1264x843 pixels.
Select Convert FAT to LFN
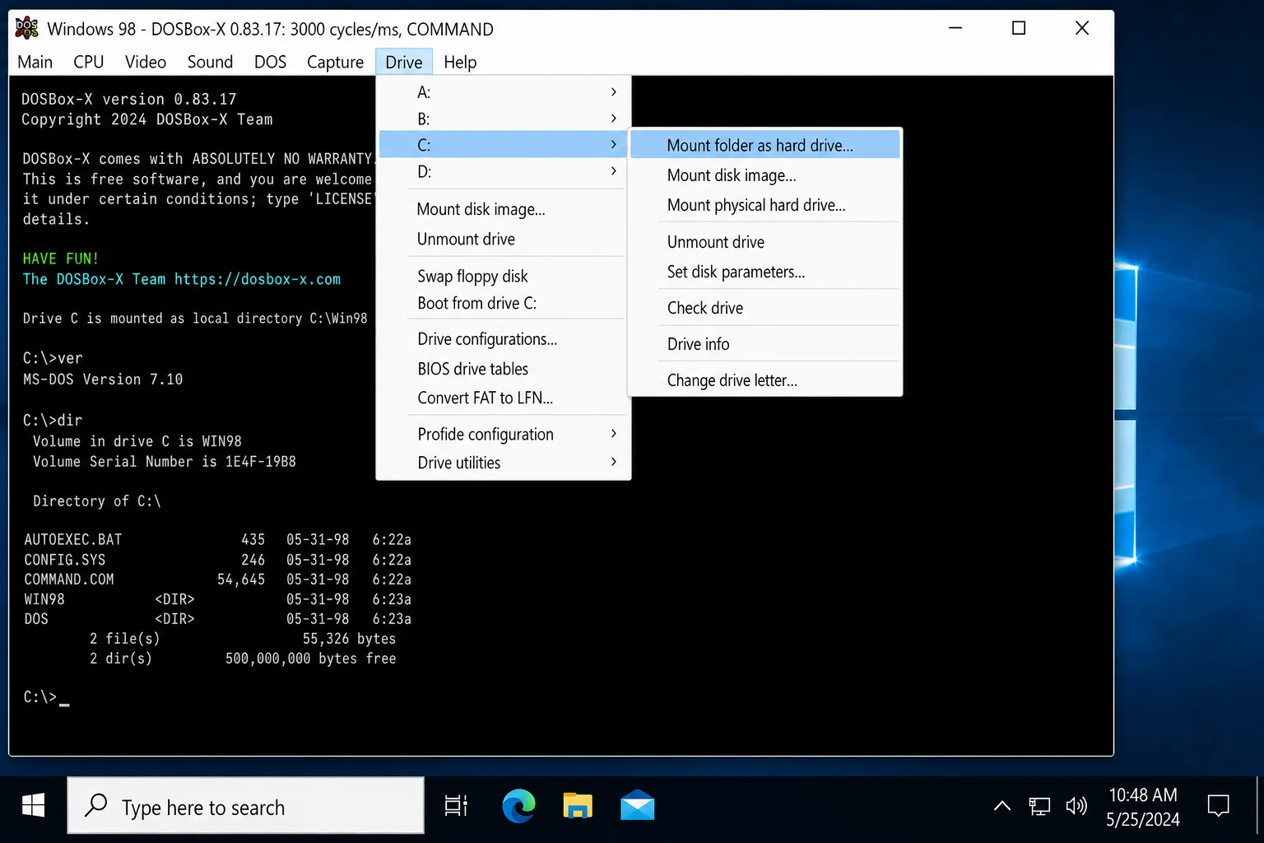coord(504,398)
